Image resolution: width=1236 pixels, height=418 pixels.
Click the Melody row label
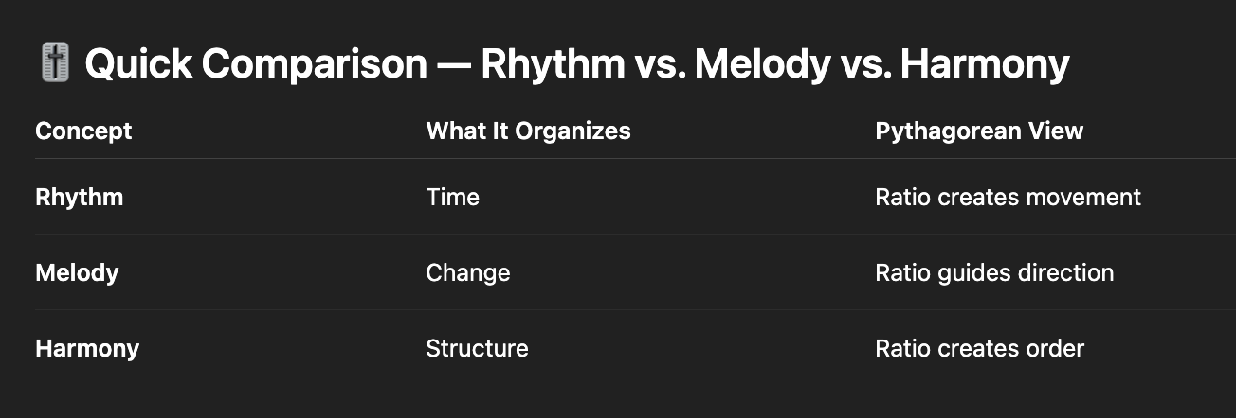77,272
